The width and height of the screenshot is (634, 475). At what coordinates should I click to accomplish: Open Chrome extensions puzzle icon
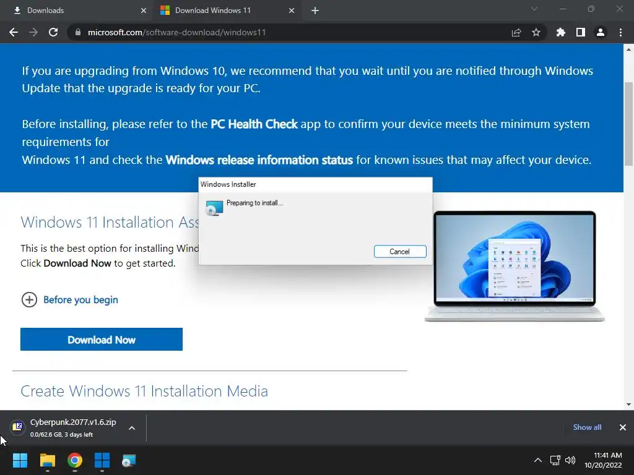pyautogui.click(x=560, y=32)
